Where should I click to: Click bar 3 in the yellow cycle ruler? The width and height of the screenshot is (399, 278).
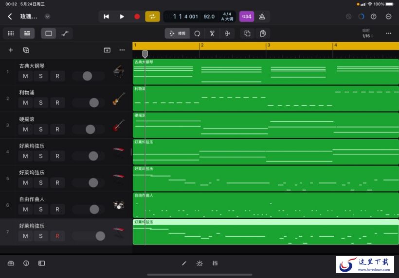pyautogui.click(x=269, y=45)
